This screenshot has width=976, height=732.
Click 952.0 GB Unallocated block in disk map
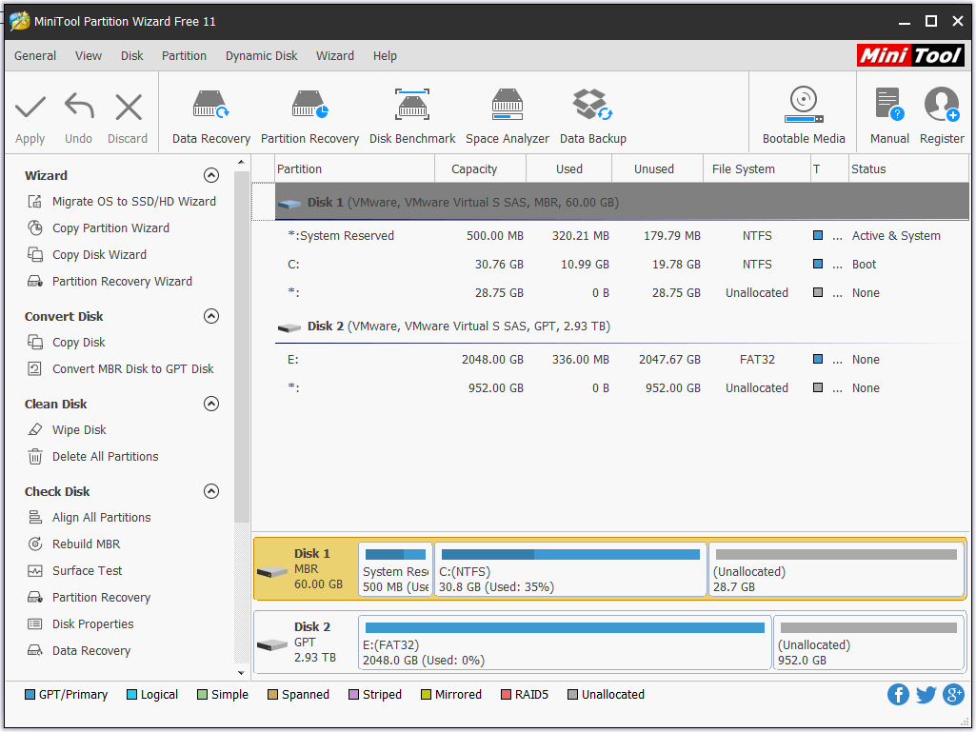click(x=869, y=643)
